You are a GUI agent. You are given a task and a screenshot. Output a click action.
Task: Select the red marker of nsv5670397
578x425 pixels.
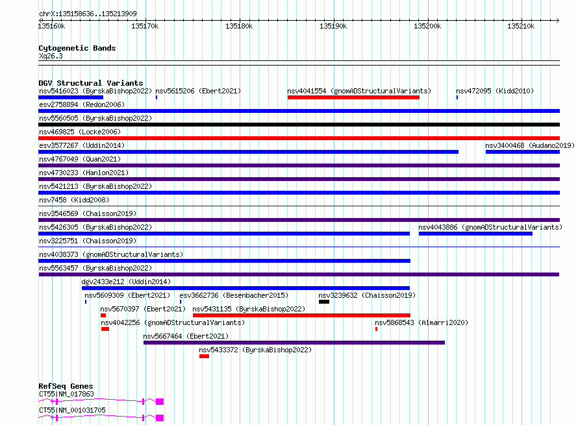[x=103, y=315]
